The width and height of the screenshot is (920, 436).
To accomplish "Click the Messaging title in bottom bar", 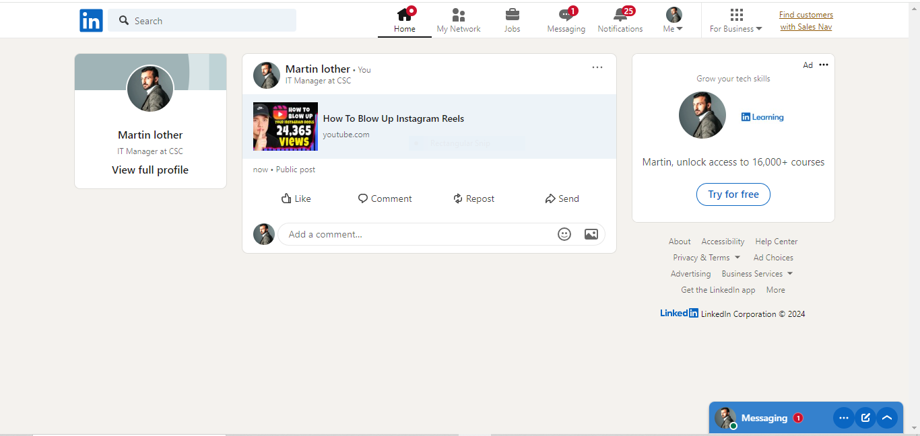I will pyautogui.click(x=764, y=418).
